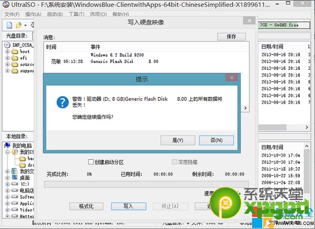Expand the boot folder in image tree
This screenshot has width=315, height=229.
coord(7,52)
